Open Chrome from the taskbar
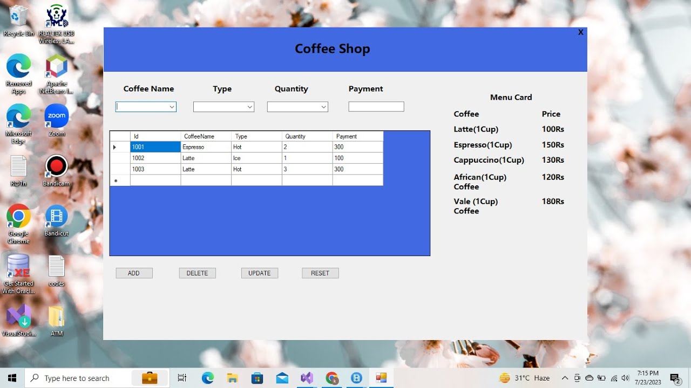This screenshot has width=691, height=388. point(331,378)
